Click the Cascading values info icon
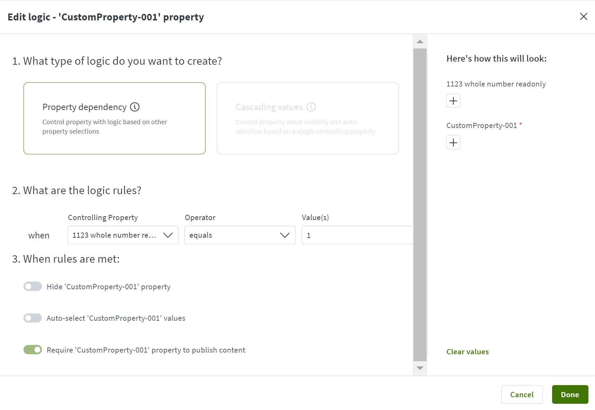 311,107
